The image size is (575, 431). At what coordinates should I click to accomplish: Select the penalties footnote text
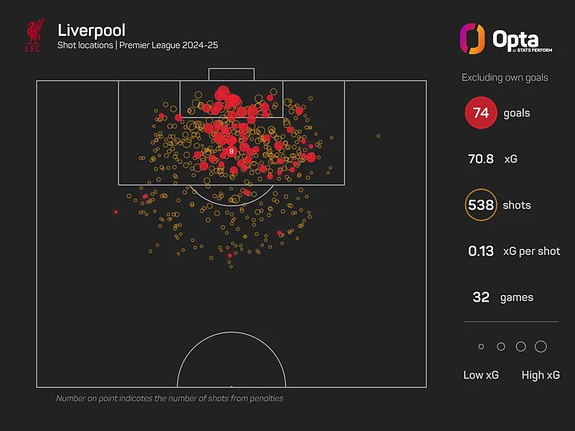[169, 398]
